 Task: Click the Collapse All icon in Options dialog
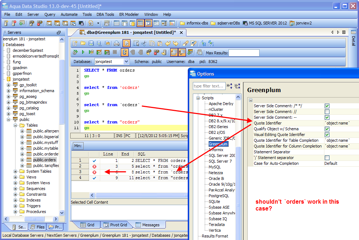click(238, 86)
